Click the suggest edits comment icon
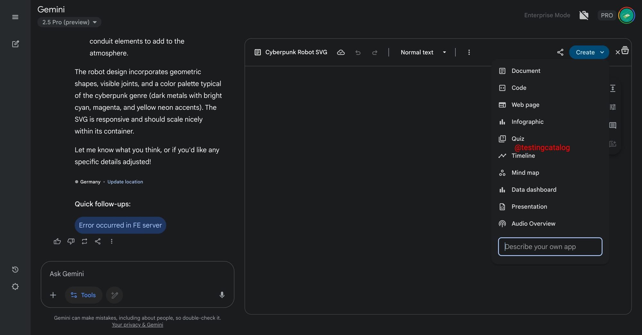 tap(612, 125)
